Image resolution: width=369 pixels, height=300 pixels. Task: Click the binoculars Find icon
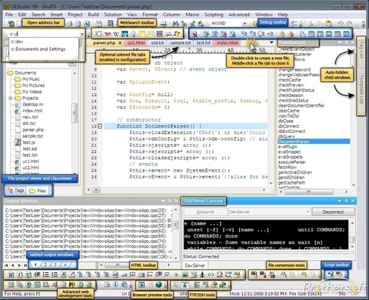[175, 24]
